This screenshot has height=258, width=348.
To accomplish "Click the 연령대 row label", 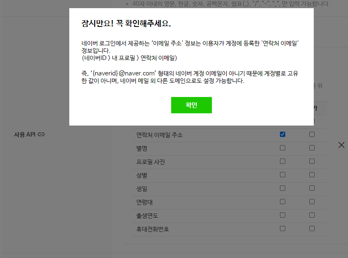I will (x=144, y=202).
